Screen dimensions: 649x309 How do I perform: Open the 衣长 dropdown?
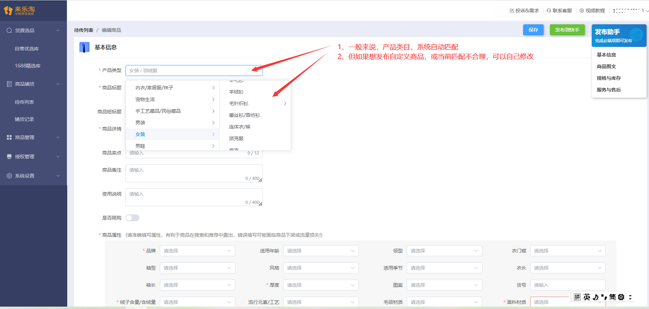[x=568, y=268]
